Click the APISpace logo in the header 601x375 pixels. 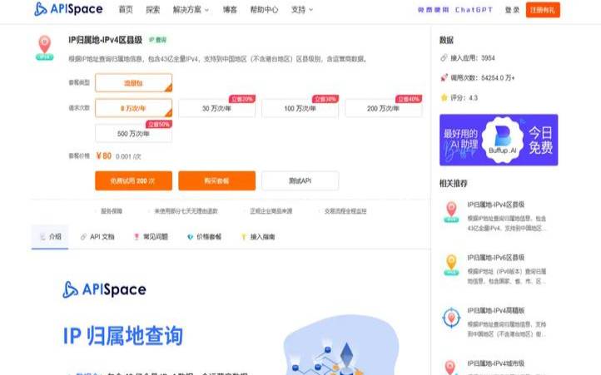(x=68, y=9)
